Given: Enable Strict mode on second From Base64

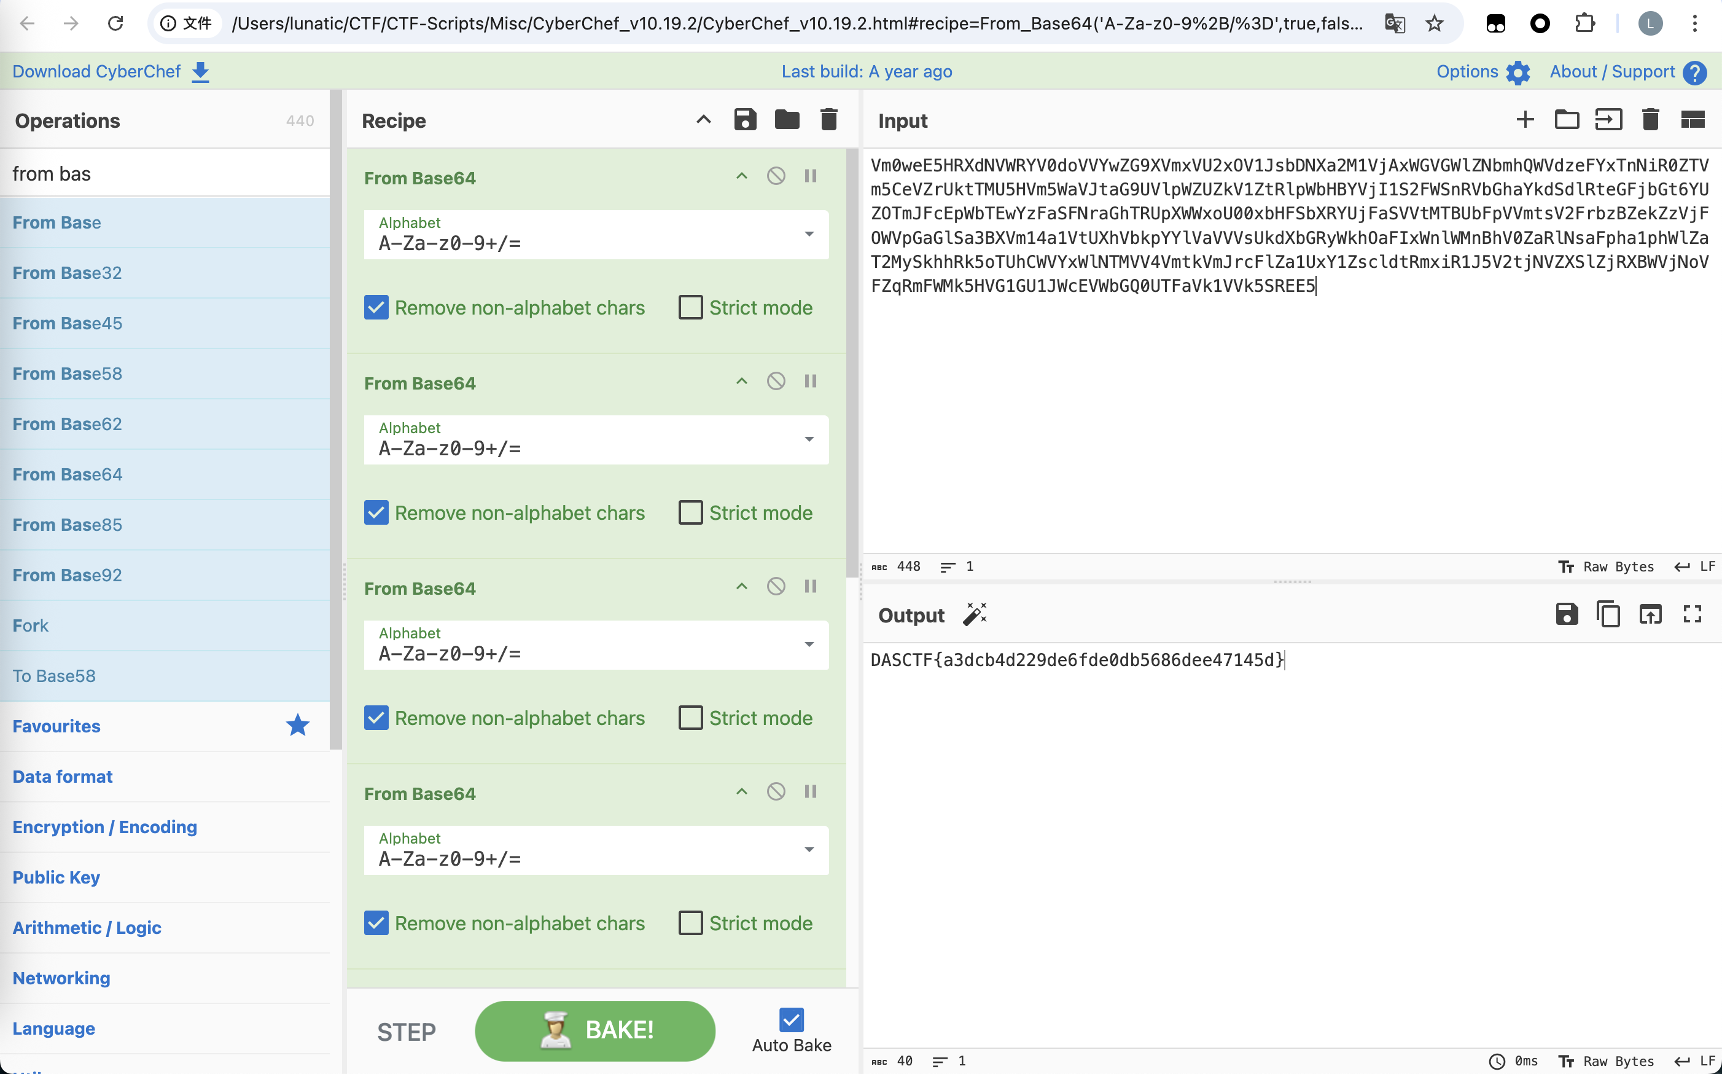Looking at the screenshot, I should tap(691, 513).
